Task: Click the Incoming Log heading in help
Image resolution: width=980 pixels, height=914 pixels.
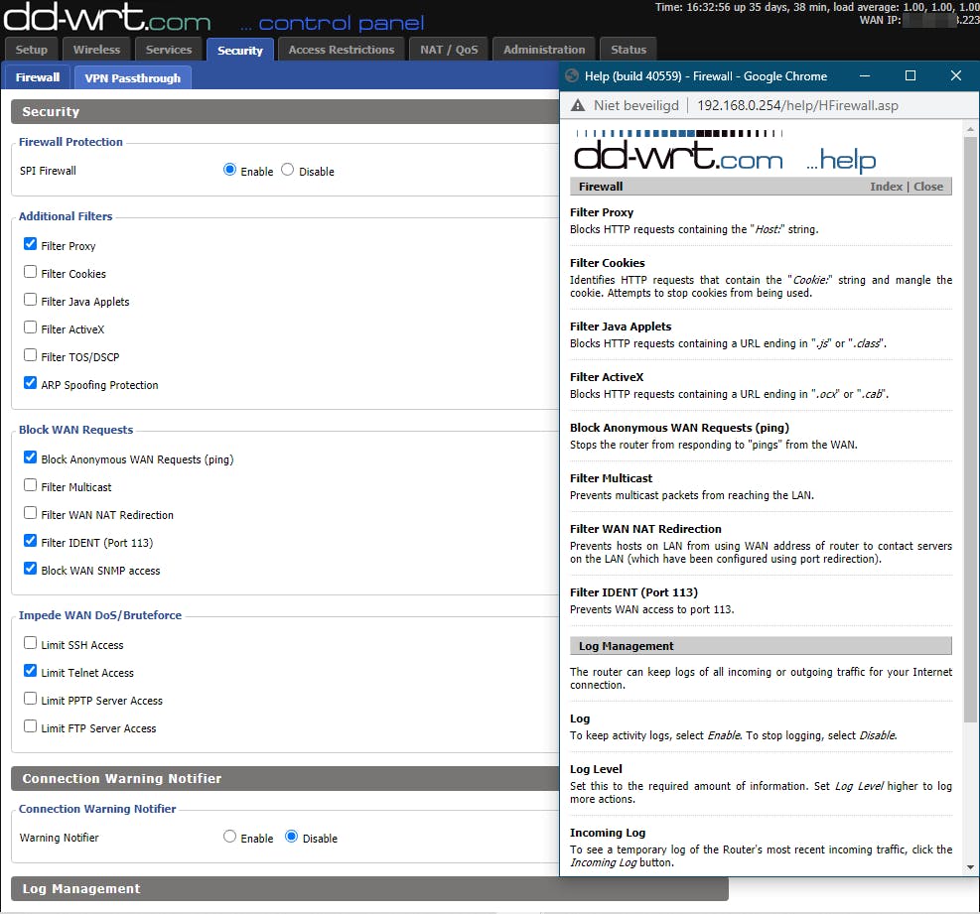Action: [608, 833]
